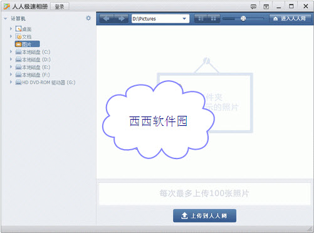Screen dimensions: 314x233
Task: Expand the 文档 tree node
Action: (x=11, y=36)
